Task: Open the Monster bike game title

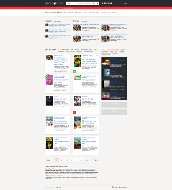Action: [89, 142]
